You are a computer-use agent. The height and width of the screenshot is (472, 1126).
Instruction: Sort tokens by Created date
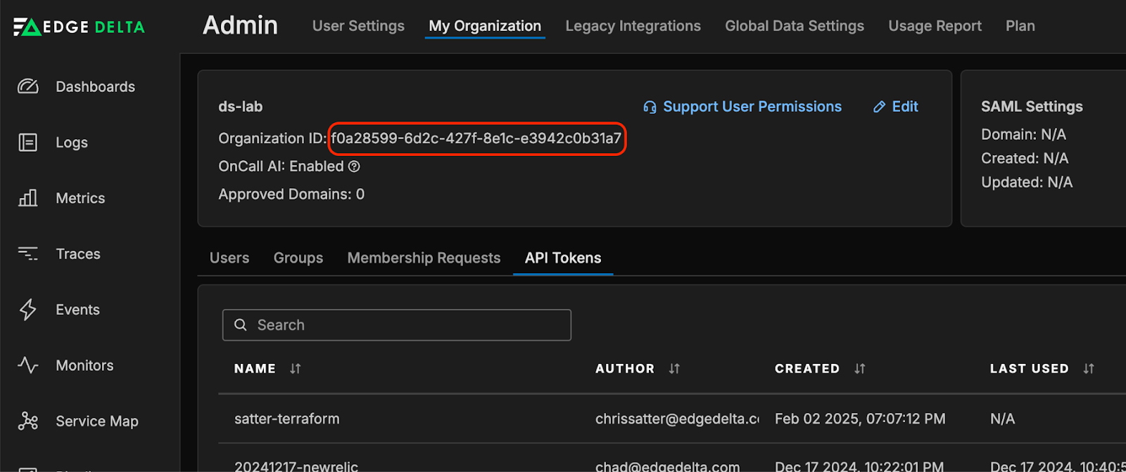click(859, 369)
